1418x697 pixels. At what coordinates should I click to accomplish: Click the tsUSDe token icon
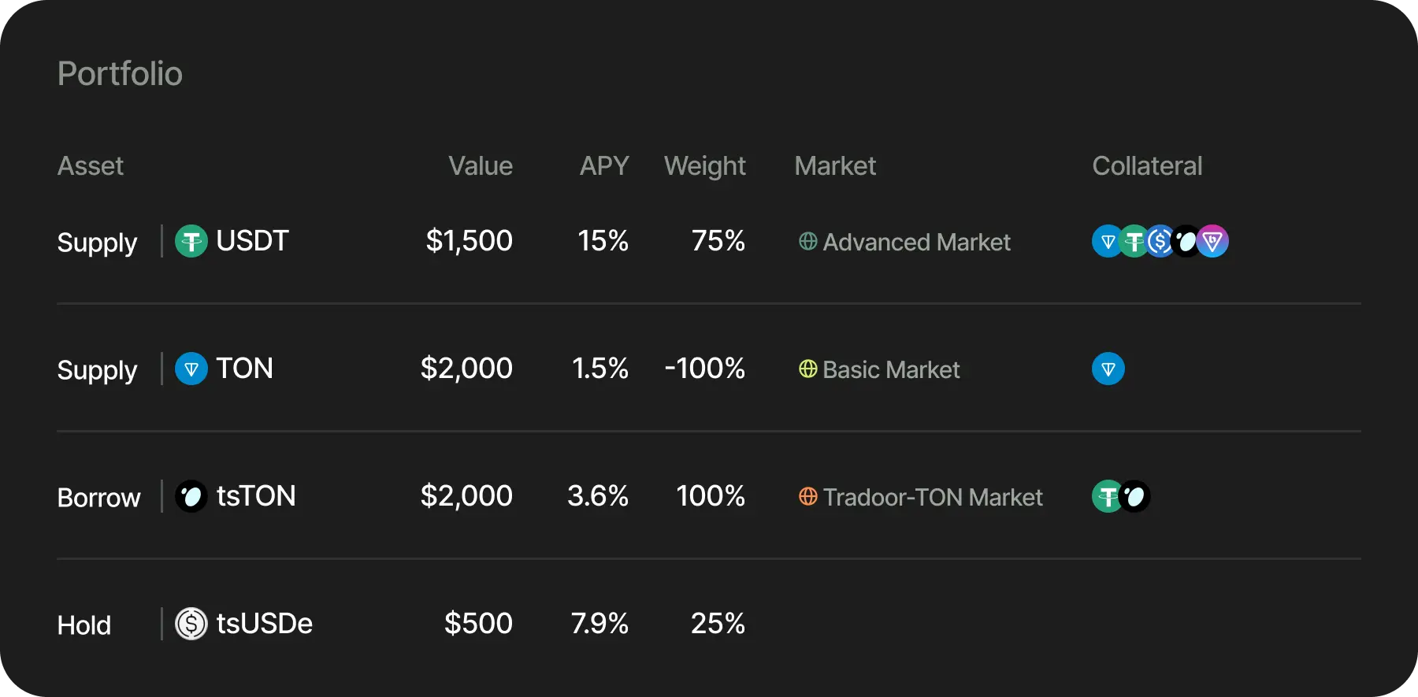(191, 624)
